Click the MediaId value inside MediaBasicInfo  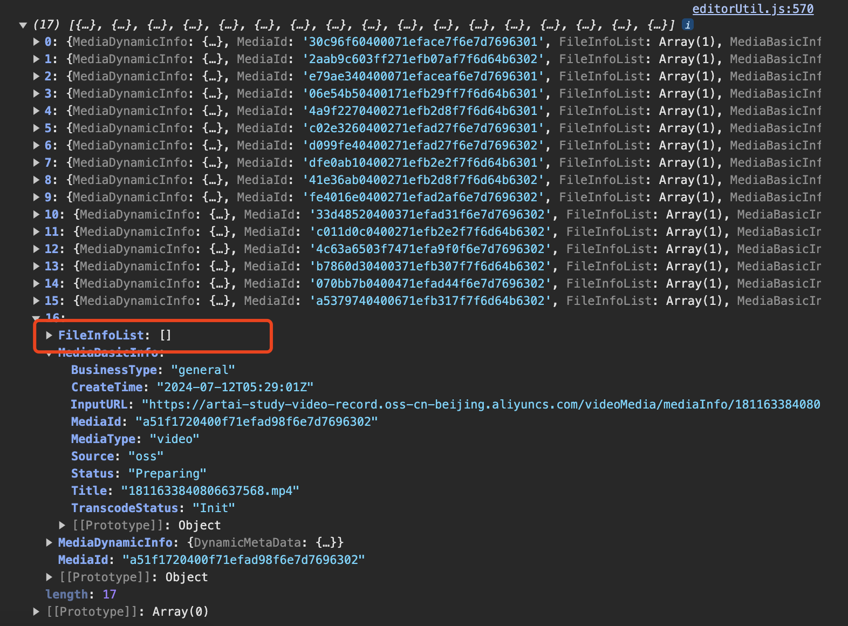tap(256, 421)
